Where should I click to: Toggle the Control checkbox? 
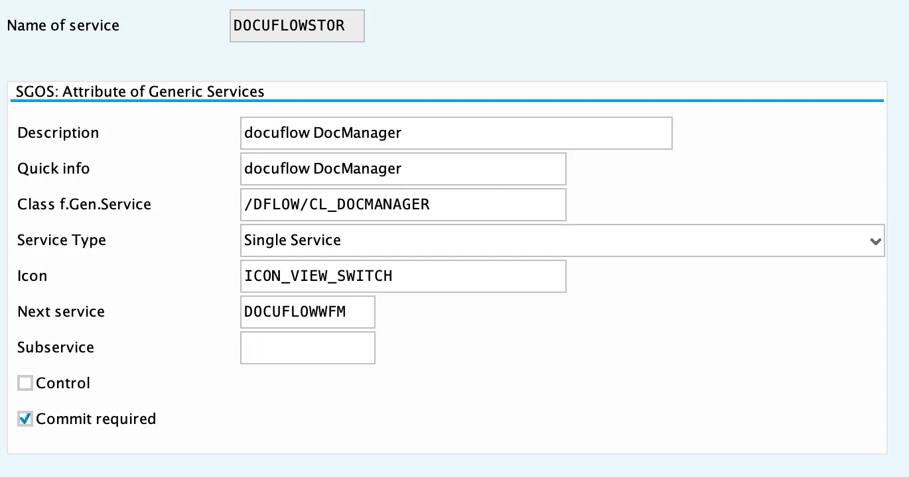(x=25, y=383)
